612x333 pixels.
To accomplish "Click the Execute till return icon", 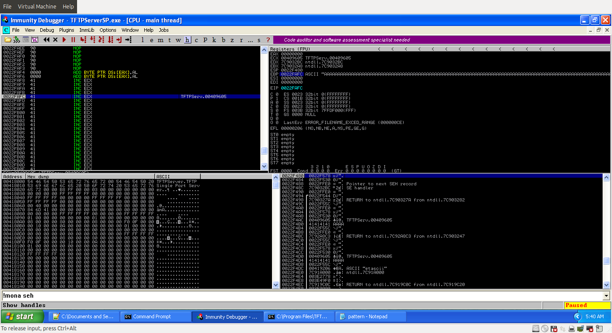I will point(119,40).
